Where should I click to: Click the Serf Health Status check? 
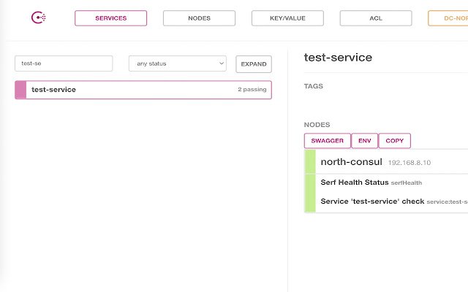(x=355, y=182)
